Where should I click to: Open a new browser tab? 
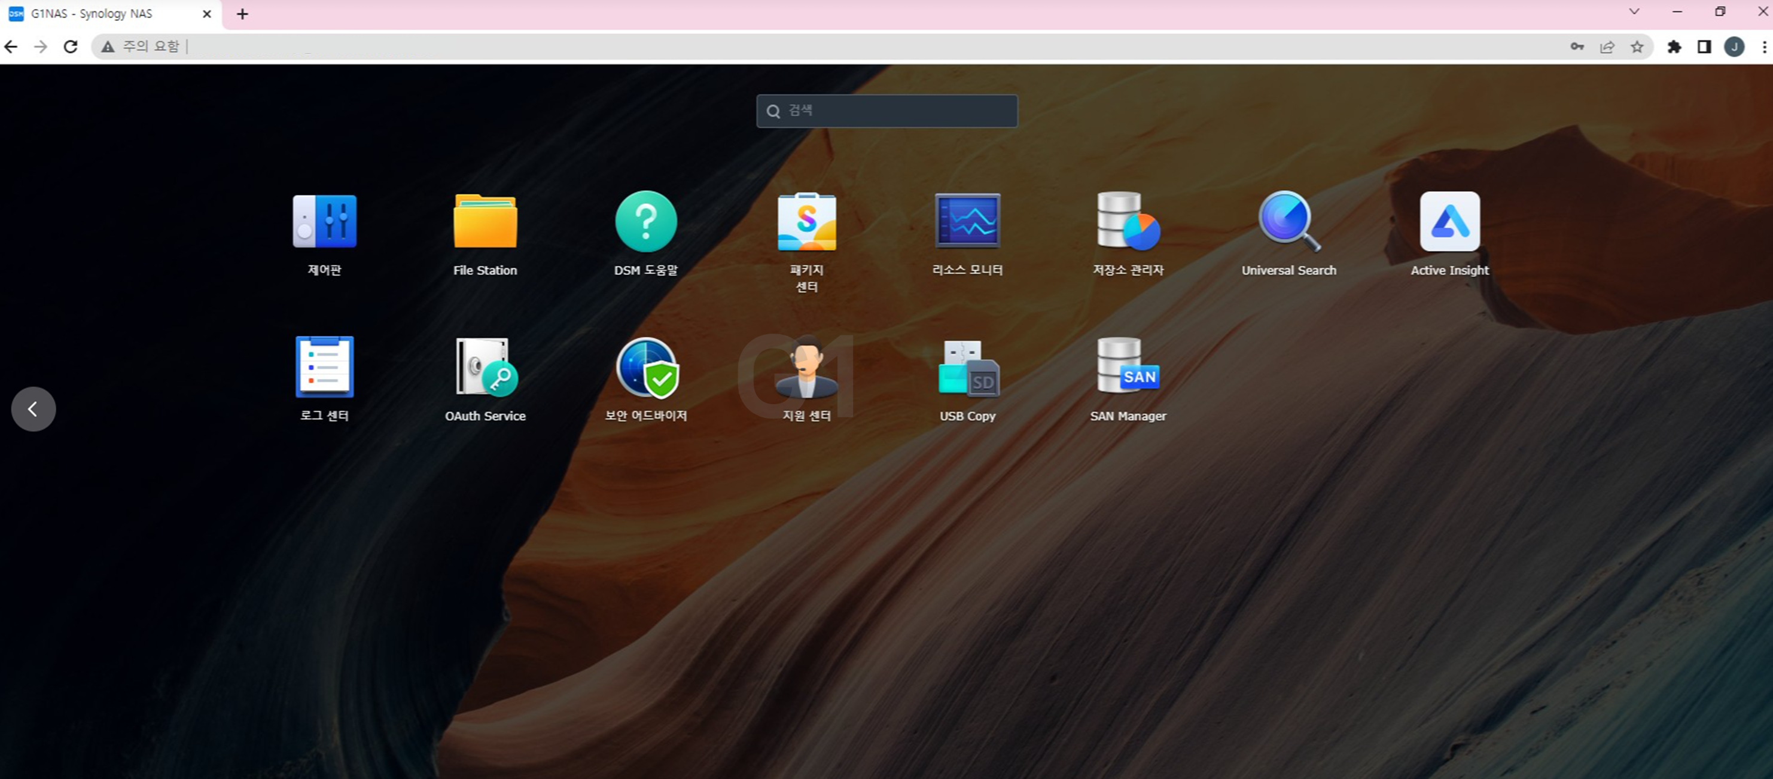(242, 14)
